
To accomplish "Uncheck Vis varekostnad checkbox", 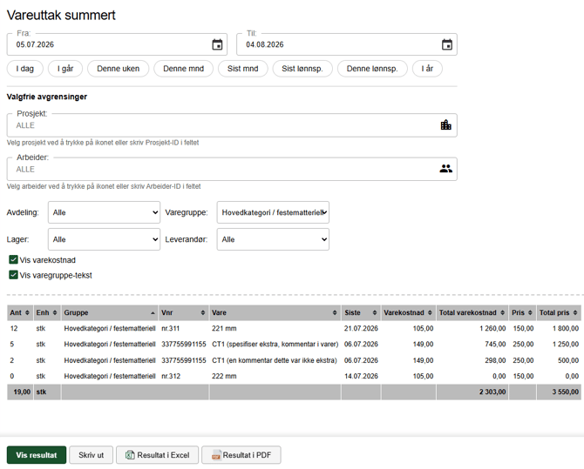I will point(13,259).
